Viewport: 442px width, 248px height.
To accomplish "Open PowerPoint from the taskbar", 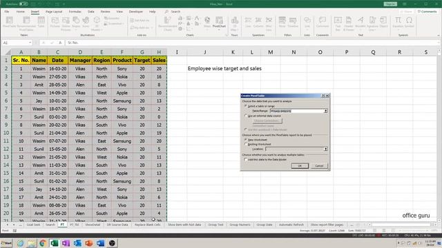I will (89, 243).
